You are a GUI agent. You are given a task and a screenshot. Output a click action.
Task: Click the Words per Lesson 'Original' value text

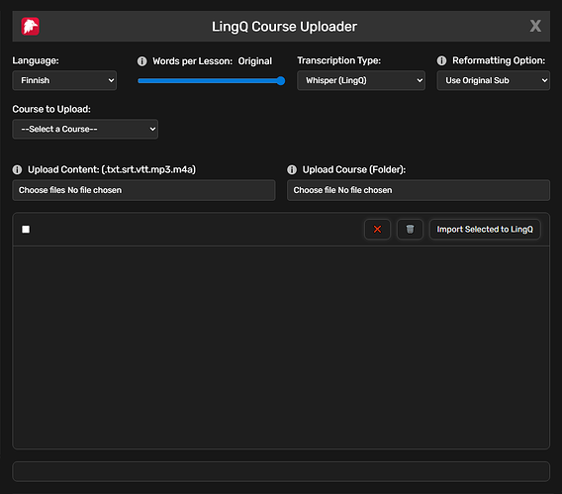click(255, 61)
